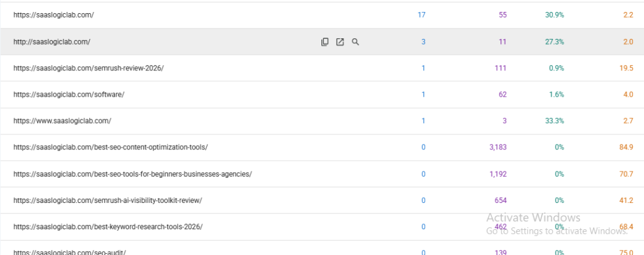Click CTR value 30.9%

click(x=555, y=15)
